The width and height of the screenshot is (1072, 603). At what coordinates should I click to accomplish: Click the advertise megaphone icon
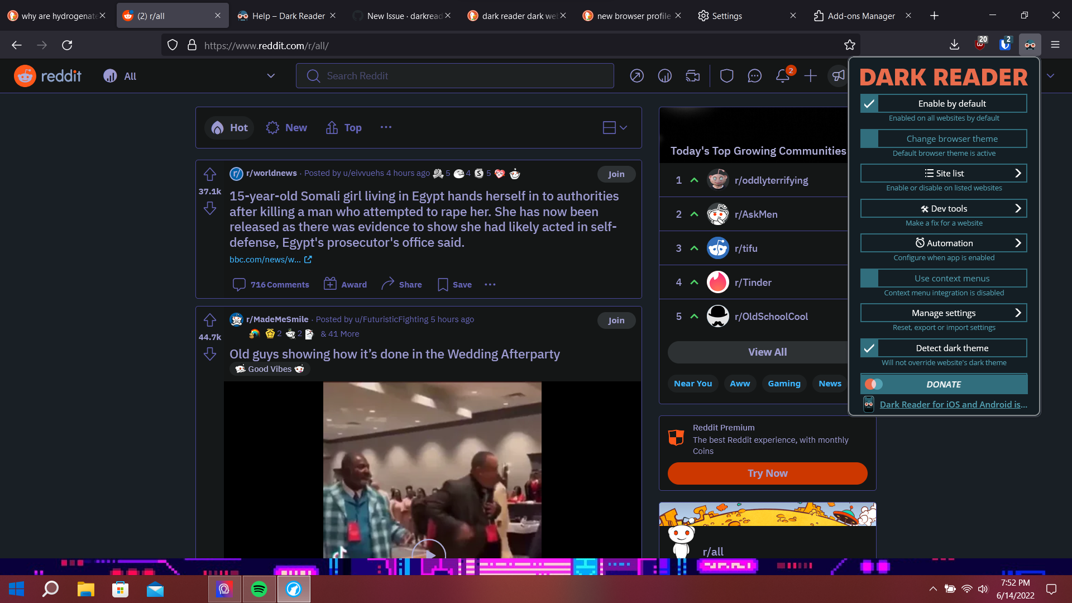tap(838, 76)
